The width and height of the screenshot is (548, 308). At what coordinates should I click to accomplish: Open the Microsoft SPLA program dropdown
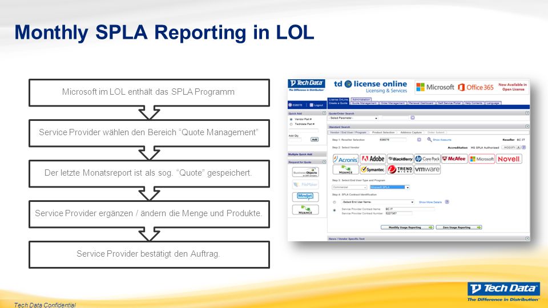389,187
